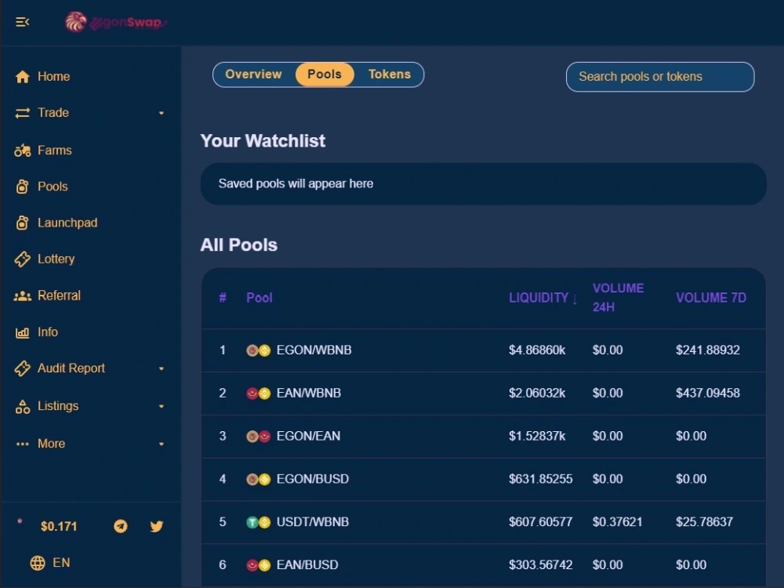Open the EGON/WBNB pool link

314,350
